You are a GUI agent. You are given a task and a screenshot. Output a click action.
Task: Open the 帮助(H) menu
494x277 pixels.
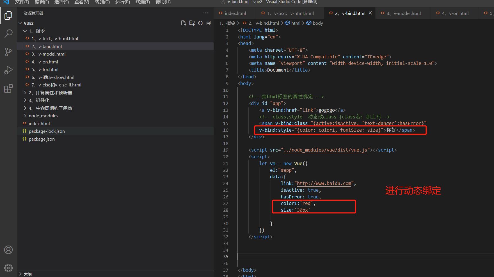(x=163, y=2)
